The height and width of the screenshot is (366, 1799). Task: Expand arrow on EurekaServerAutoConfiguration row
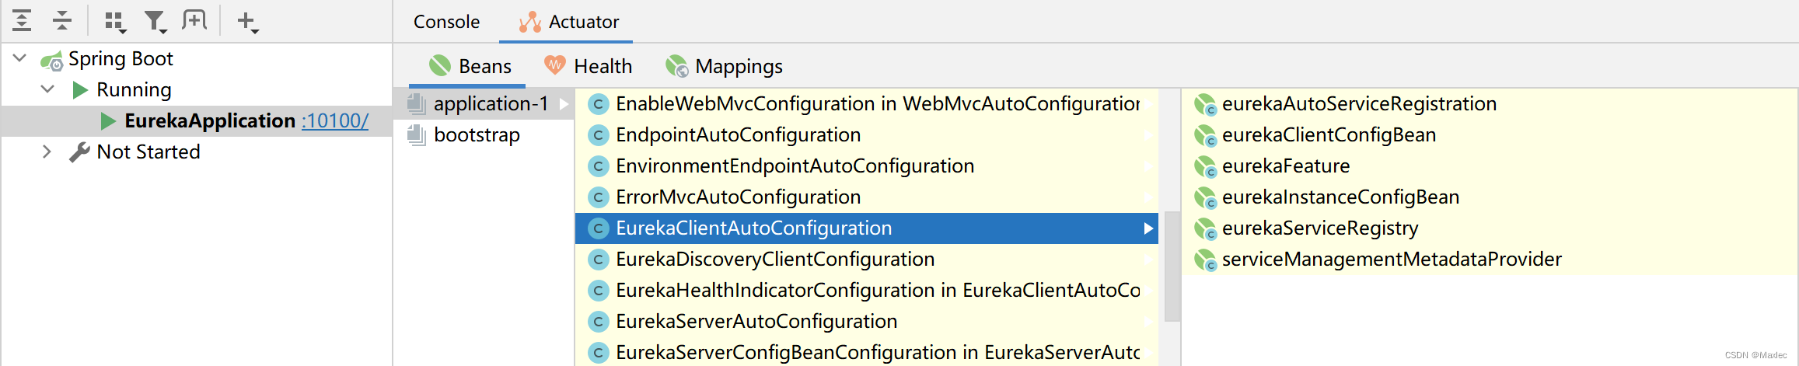(1148, 322)
